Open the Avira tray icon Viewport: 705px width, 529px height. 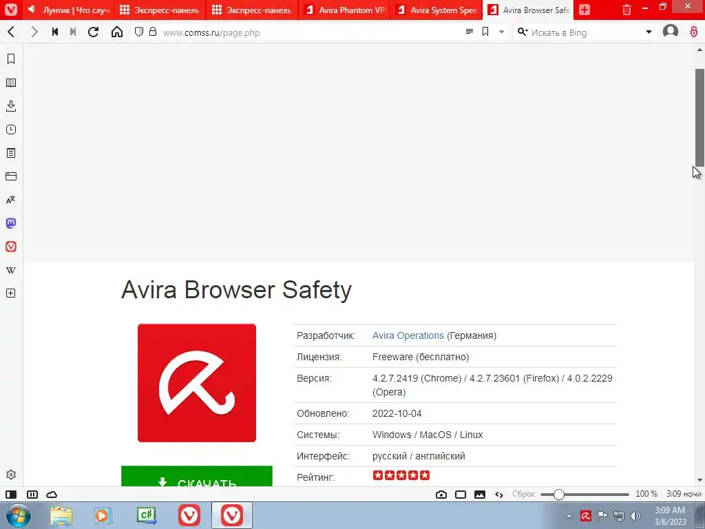585,516
